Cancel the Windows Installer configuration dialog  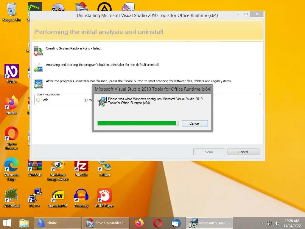pos(194,123)
